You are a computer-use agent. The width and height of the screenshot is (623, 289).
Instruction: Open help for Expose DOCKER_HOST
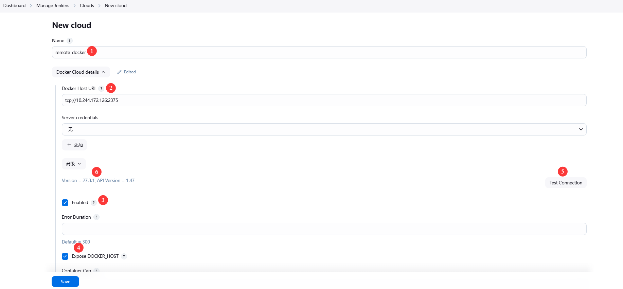click(124, 256)
